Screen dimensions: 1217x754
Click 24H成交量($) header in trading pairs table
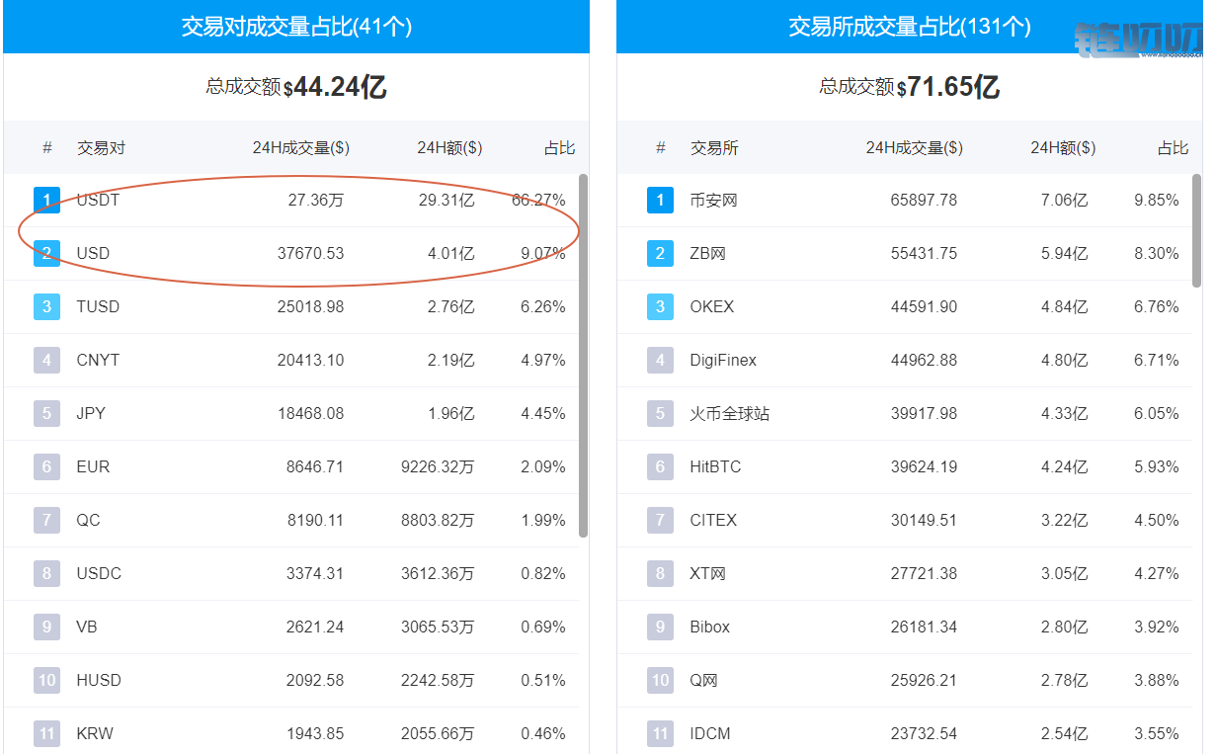click(x=300, y=148)
